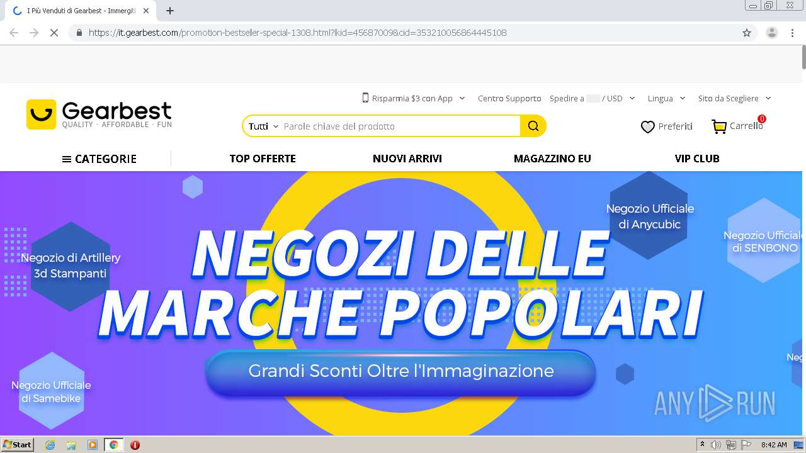Screen dimensions: 806x453
Task: Open Negozio di Artillery 3d Stampanti
Action: tap(71, 266)
